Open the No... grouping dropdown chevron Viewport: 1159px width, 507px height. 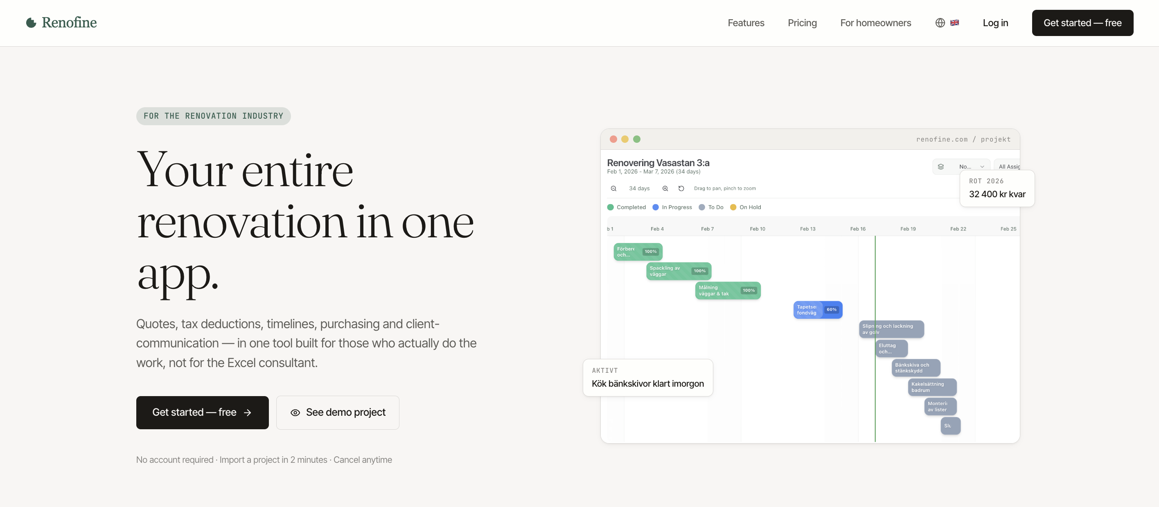pos(982,167)
